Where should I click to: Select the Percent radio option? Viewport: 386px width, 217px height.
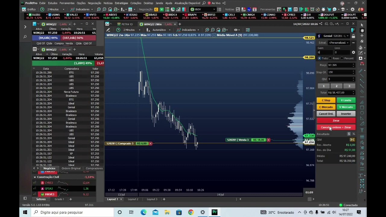click(x=342, y=58)
